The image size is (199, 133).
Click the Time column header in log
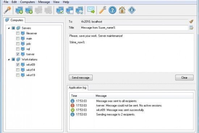[x=82, y=96]
